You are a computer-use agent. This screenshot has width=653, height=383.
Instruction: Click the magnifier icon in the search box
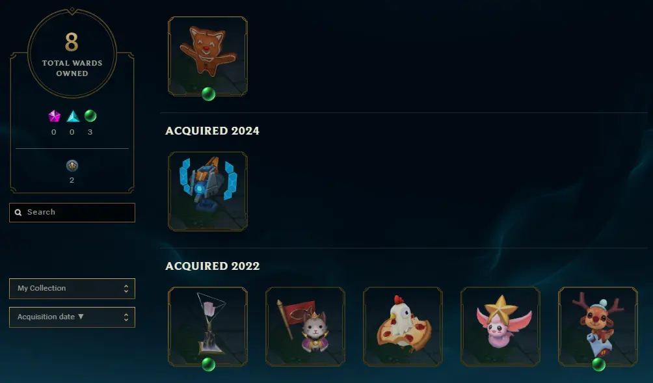click(18, 213)
